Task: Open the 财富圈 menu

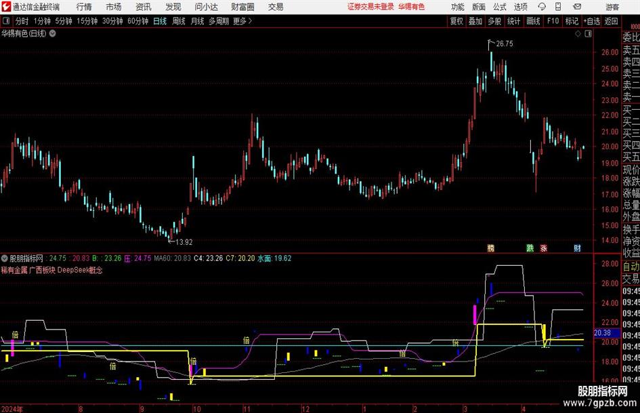Action: pyautogui.click(x=242, y=7)
